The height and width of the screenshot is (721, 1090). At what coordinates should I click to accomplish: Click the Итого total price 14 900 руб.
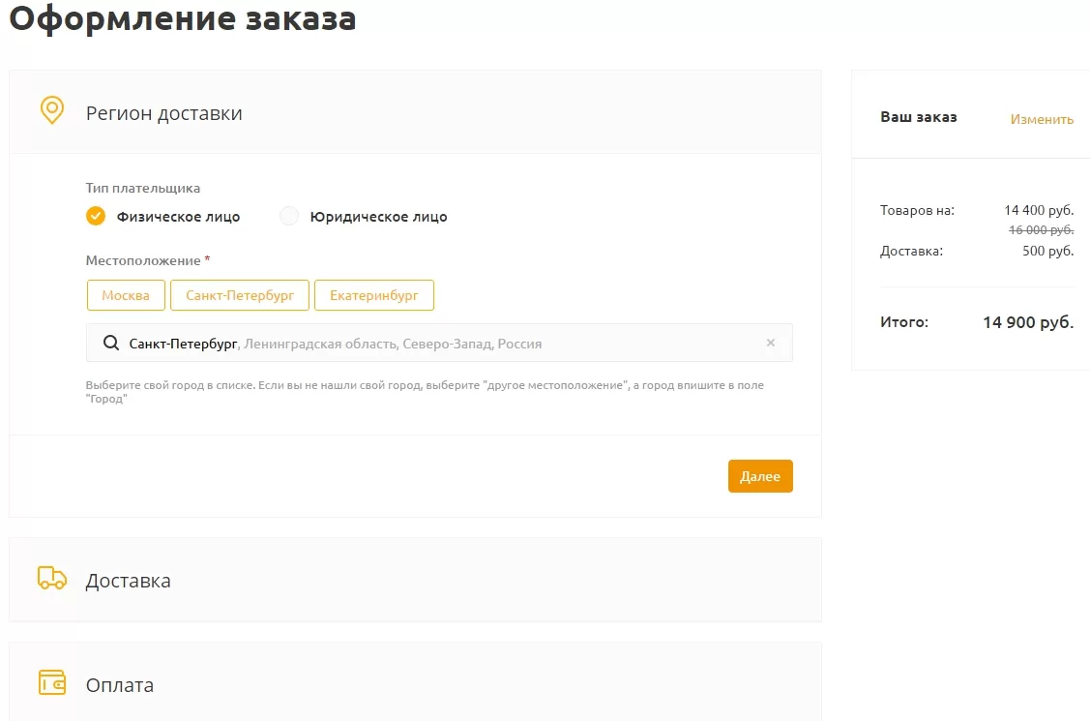click(1028, 322)
